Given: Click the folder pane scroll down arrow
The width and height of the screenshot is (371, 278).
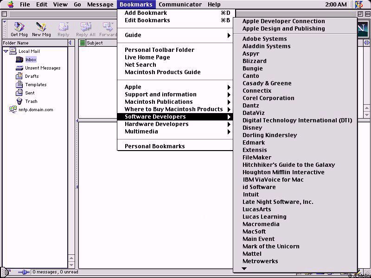Looking at the screenshot, I should click(x=71, y=265).
